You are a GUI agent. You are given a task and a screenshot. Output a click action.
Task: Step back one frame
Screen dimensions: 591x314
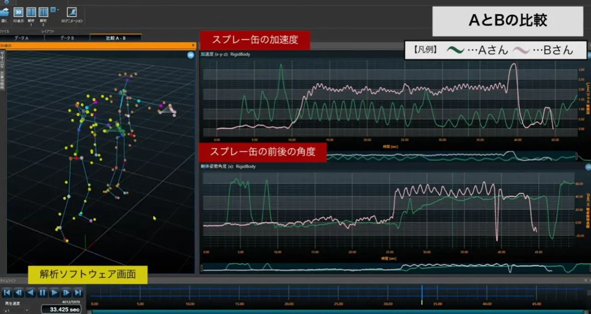(18, 292)
